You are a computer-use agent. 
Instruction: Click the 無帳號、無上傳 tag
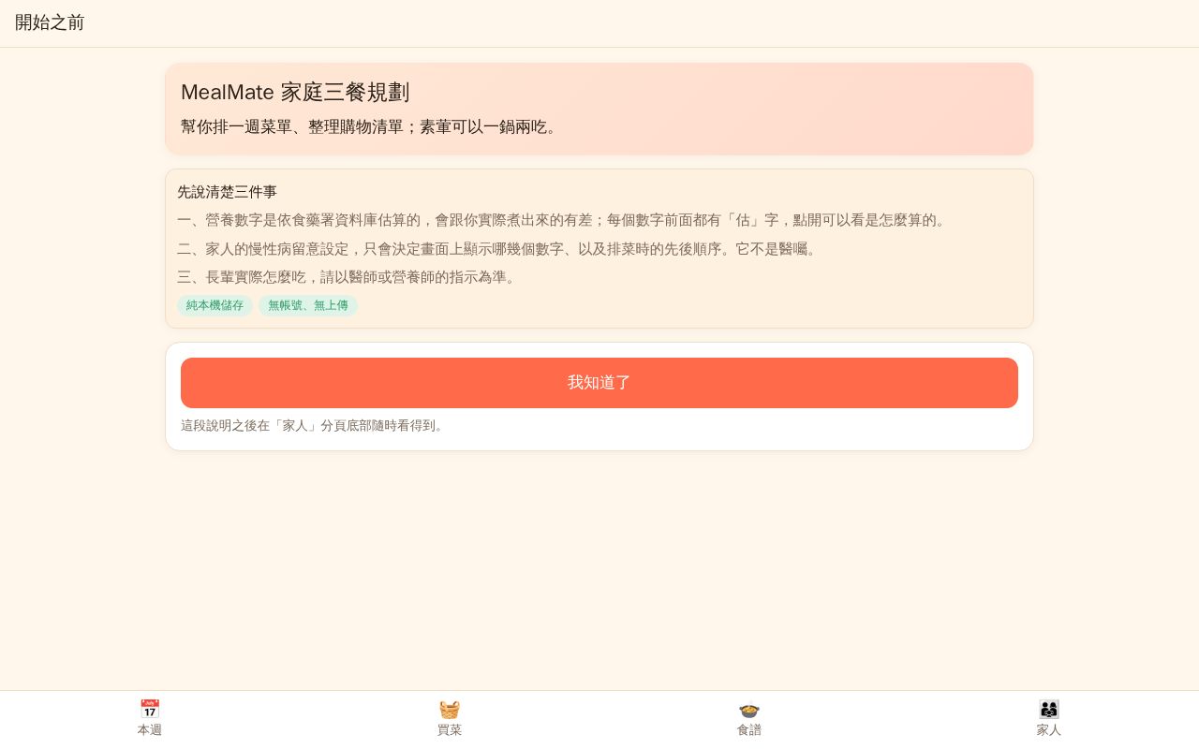(308, 306)
